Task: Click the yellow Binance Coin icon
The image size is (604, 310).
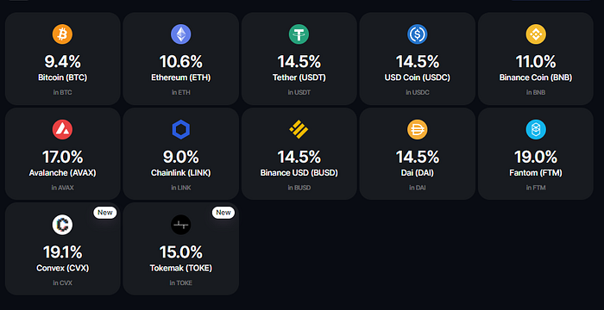Action: (536, 34)
